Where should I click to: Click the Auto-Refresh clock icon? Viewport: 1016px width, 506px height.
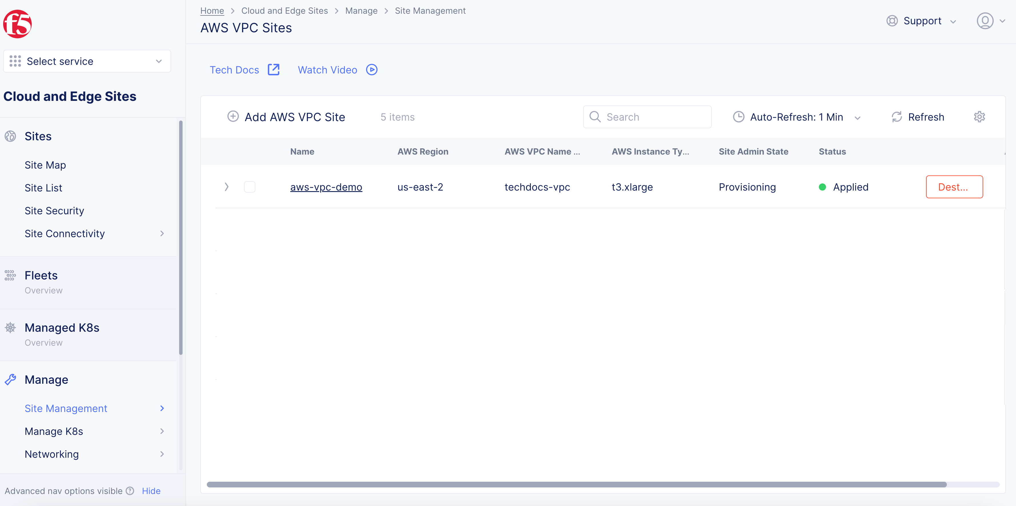click(738, 117)
